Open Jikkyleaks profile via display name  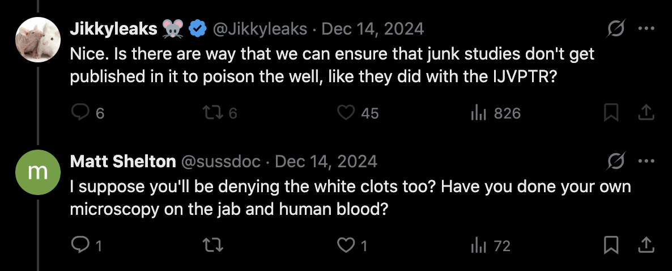113,29
